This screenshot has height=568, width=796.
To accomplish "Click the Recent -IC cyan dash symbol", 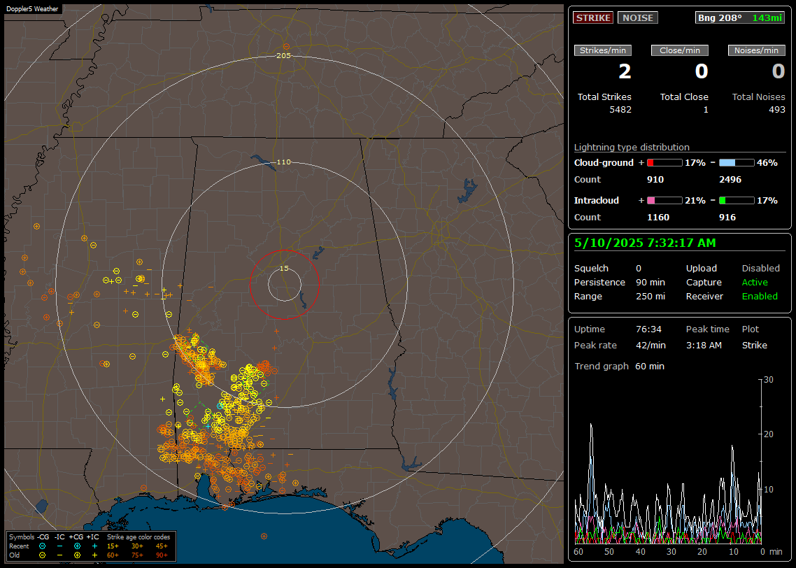I will click(59, 546).
